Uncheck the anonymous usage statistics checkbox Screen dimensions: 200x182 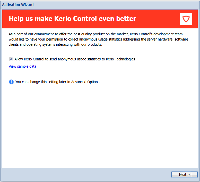click(11, 59)
